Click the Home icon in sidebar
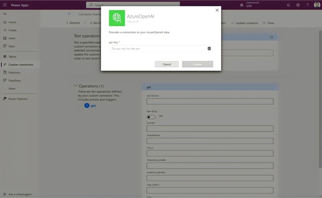 click(x=5, y=22)
